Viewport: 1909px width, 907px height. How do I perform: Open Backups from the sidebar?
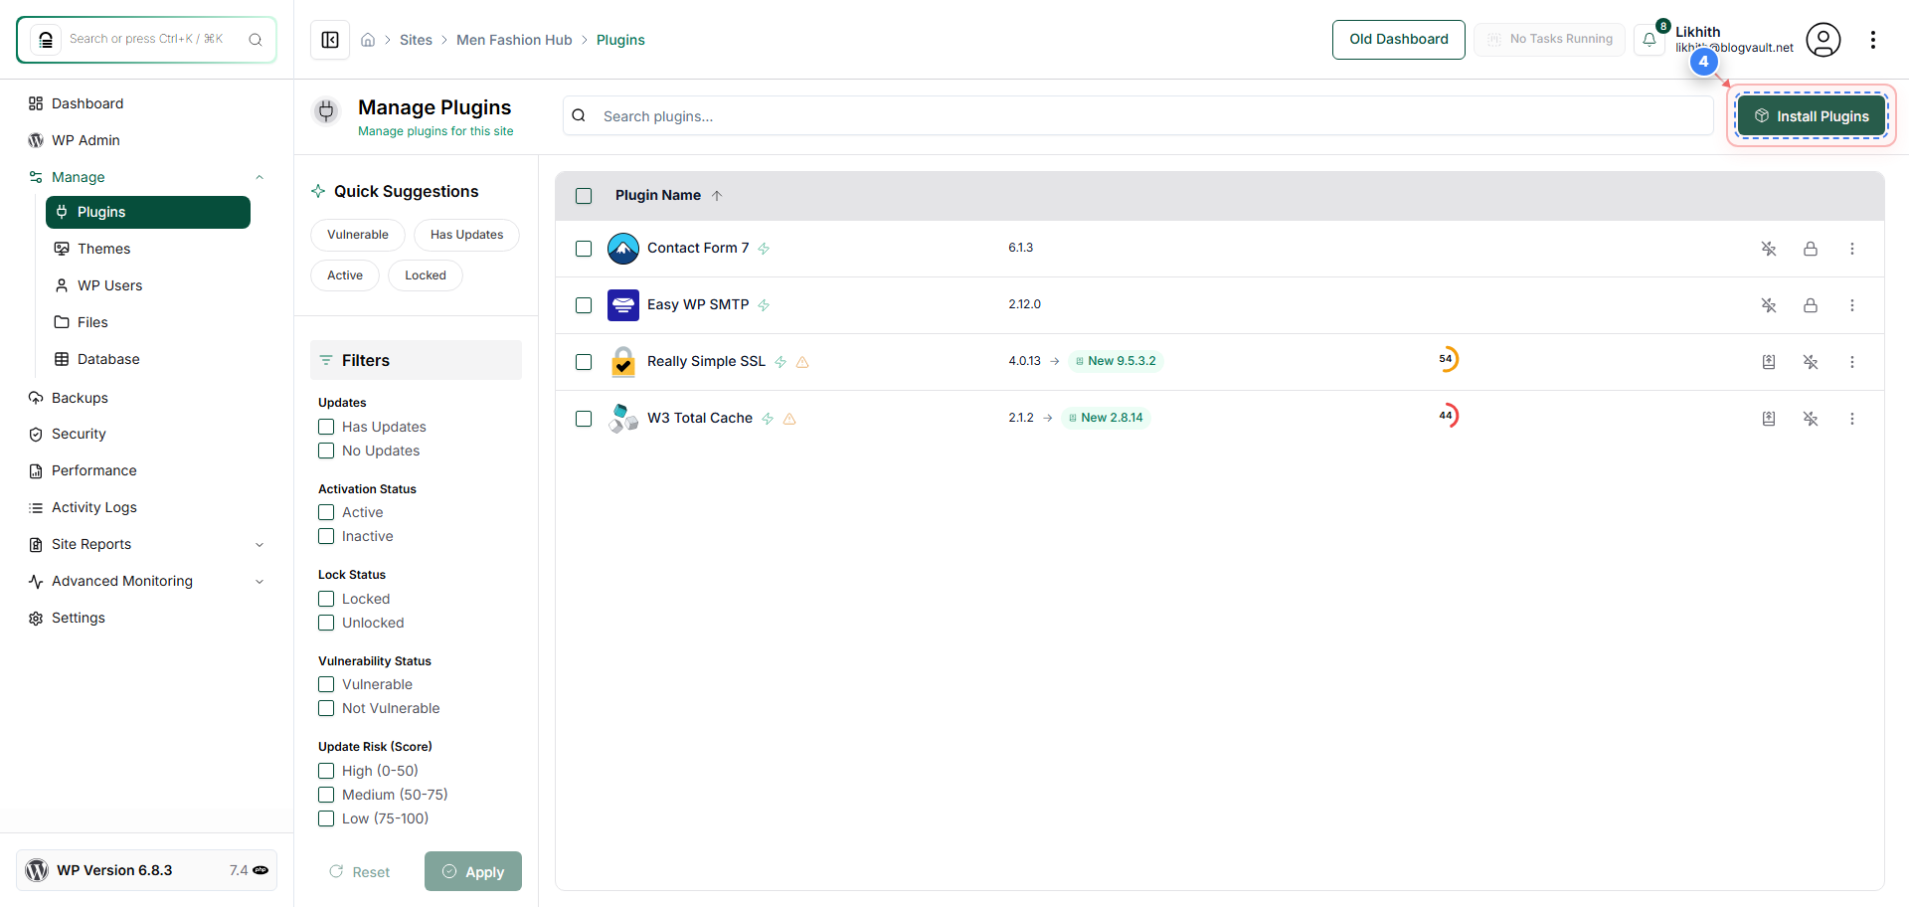tap(80, 397)
